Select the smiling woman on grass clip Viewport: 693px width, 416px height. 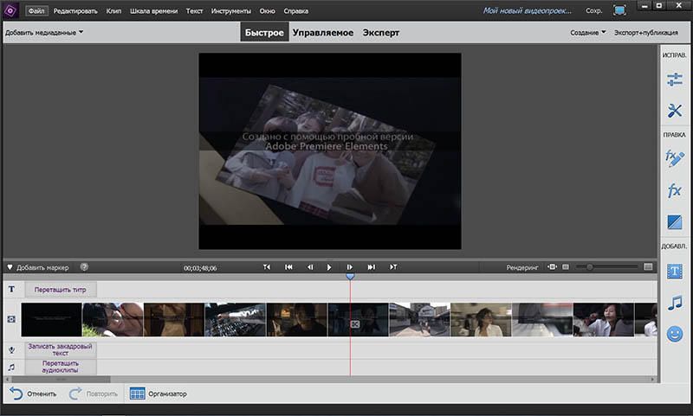[x=113, y=319]
